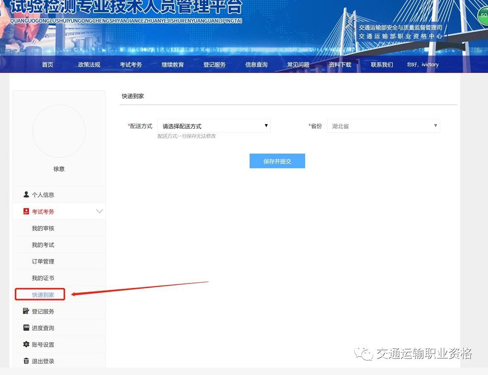Go to 信息查询 in the navigation bar

[x=256, y=65]
